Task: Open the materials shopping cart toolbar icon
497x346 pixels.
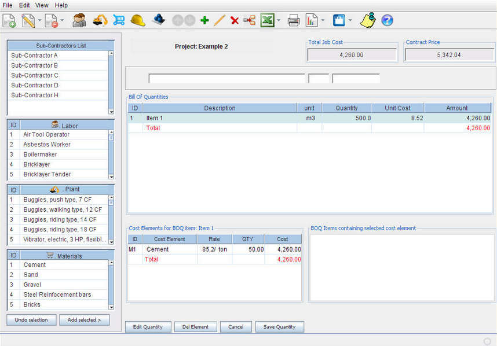Action: click(119, 21)
